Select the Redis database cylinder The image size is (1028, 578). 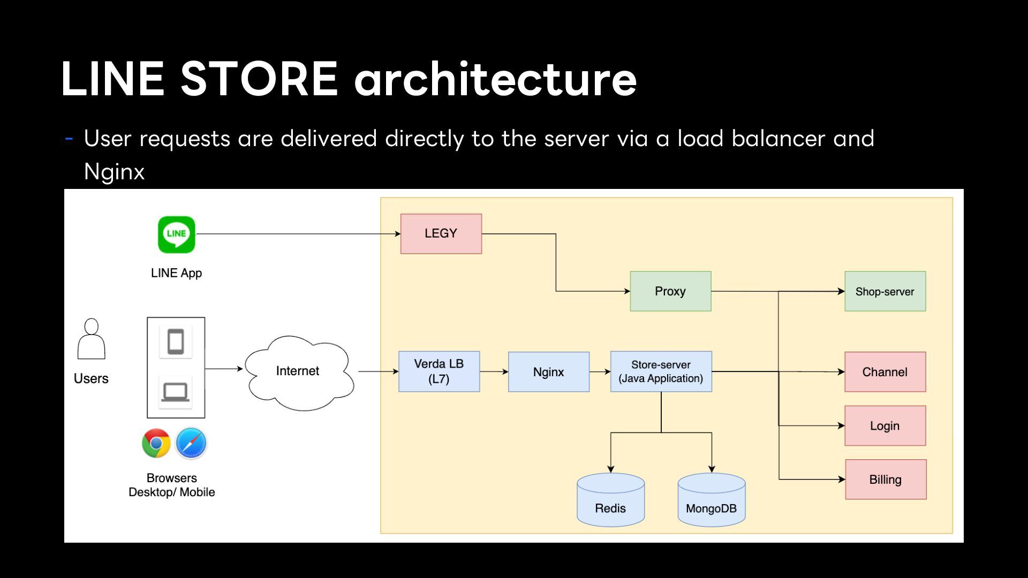tap(610, 500)
